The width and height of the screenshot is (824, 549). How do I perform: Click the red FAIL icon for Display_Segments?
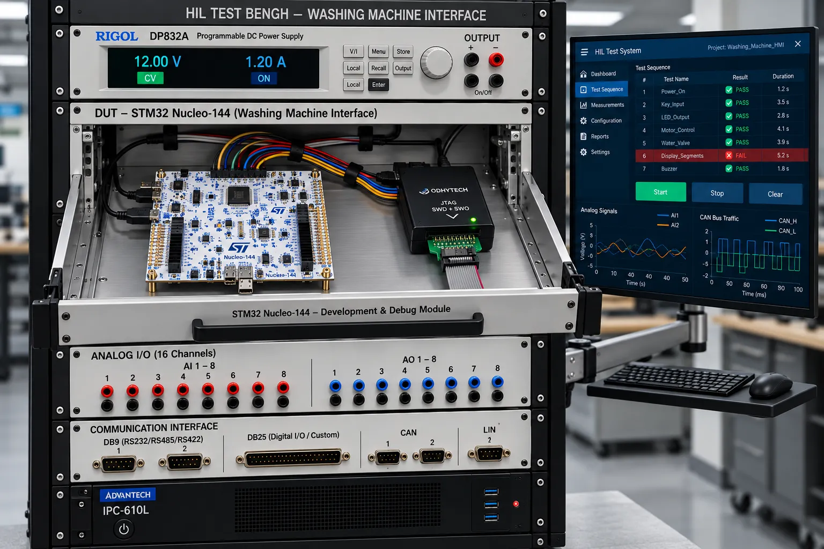[729, 155]
